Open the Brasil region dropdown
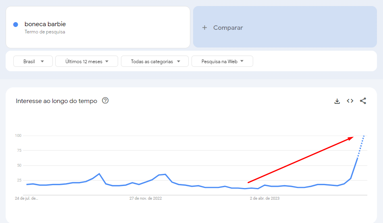The image size is (383, 223). (33, 61)
